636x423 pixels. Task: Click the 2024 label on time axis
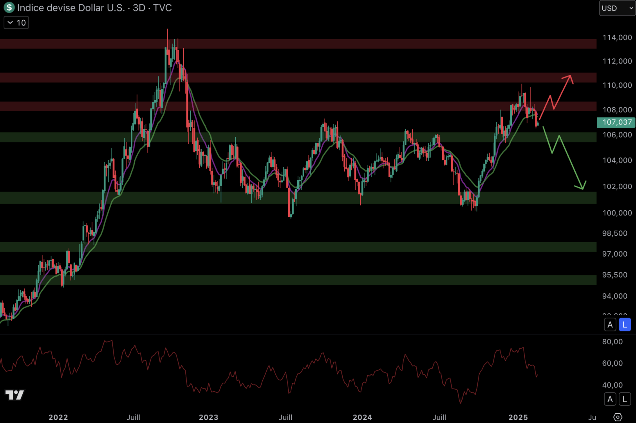tap(363, 417)
